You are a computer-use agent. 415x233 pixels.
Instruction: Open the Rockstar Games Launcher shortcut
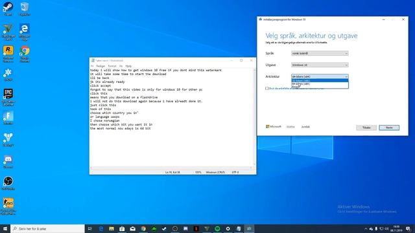(x=8, y=54)
